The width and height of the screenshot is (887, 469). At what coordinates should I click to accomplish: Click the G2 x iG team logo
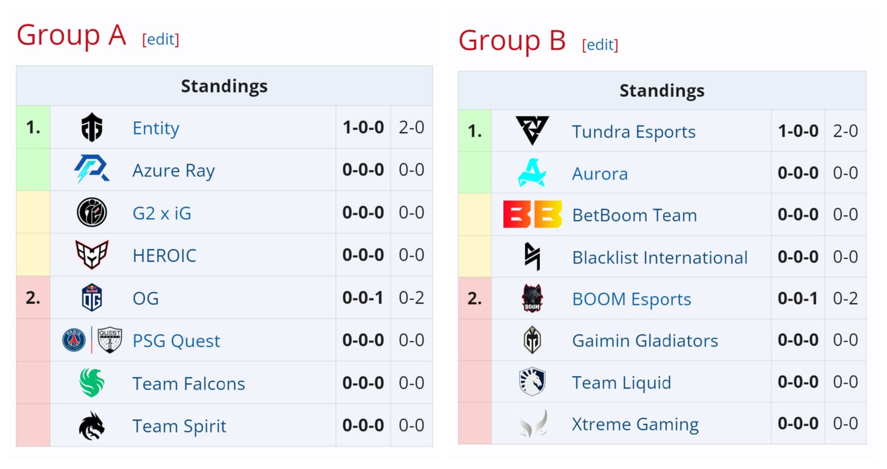pos(92,212)
